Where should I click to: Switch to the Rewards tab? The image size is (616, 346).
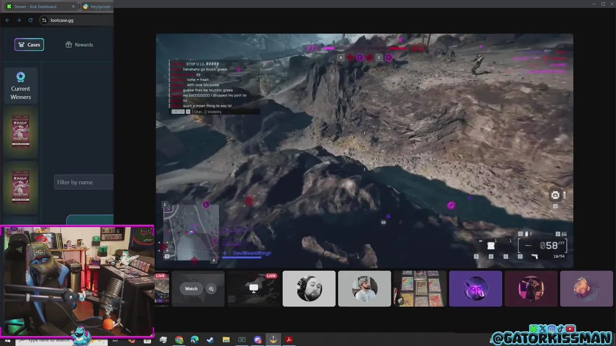click(79, 45)
